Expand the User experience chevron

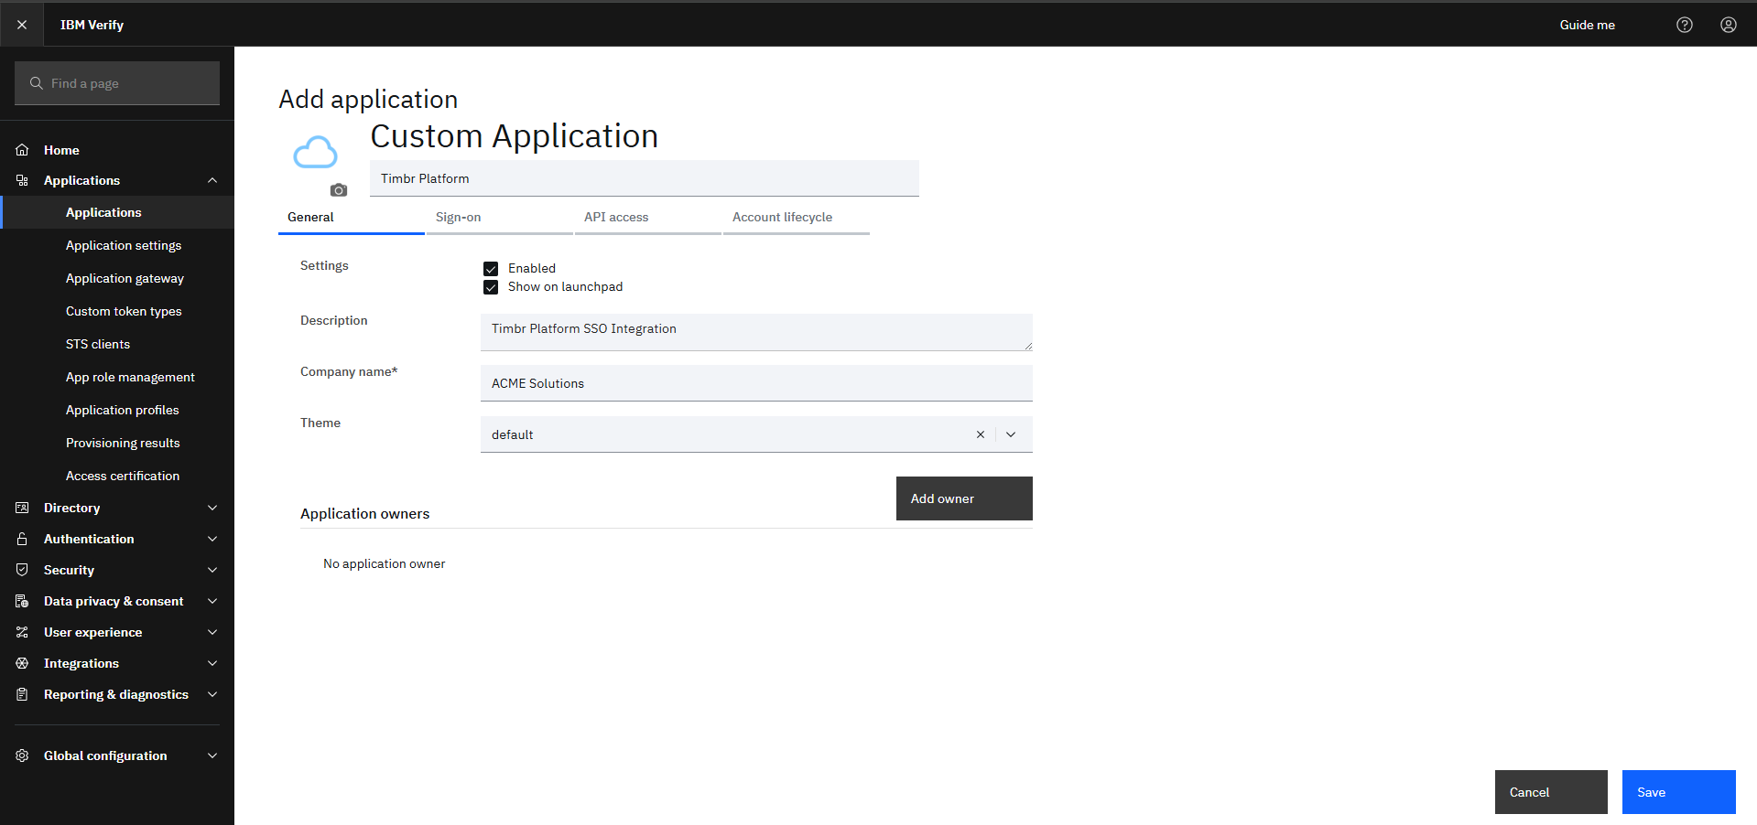pyautogui.click(x=212, y=632)
